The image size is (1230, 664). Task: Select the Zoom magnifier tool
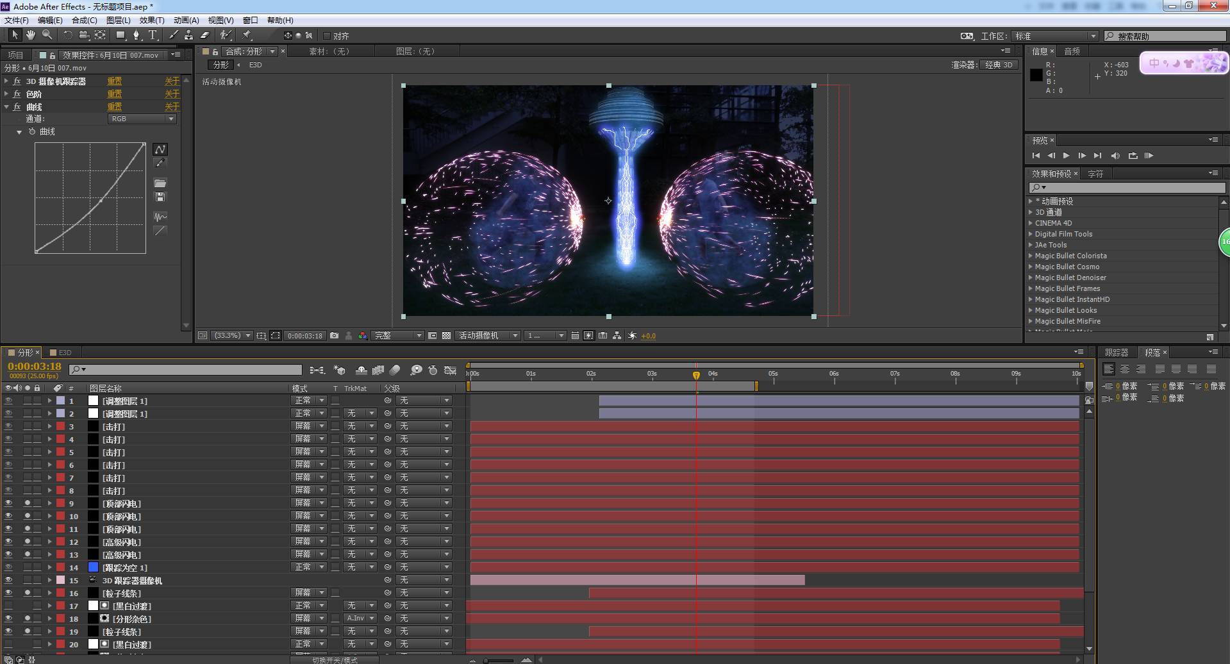[47, 35]
